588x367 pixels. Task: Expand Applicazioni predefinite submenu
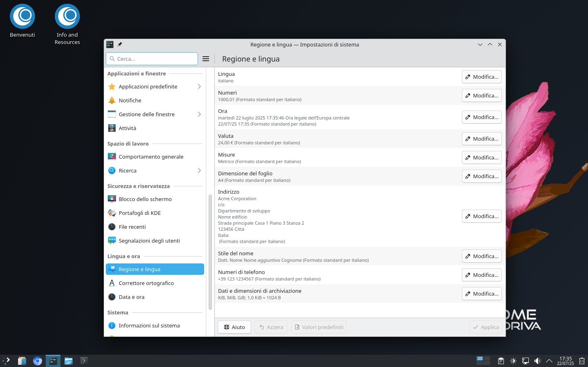click(x=199, y=86)
